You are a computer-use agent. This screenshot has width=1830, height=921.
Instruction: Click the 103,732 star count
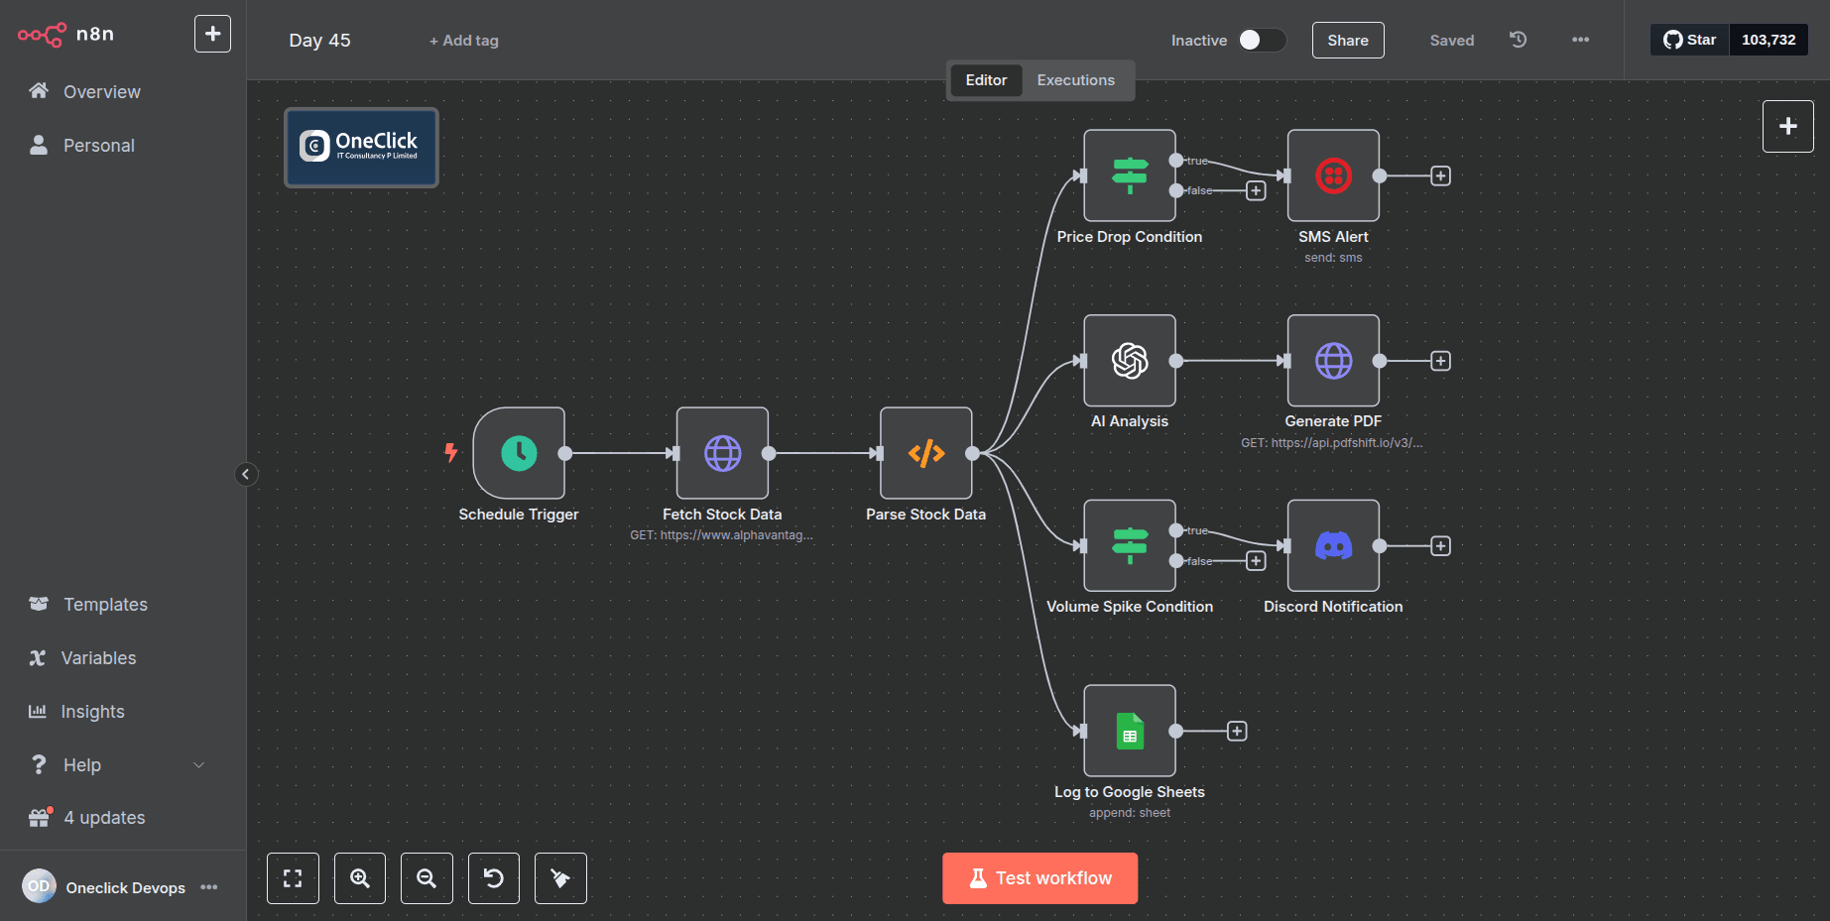[x=1769, y=40]
